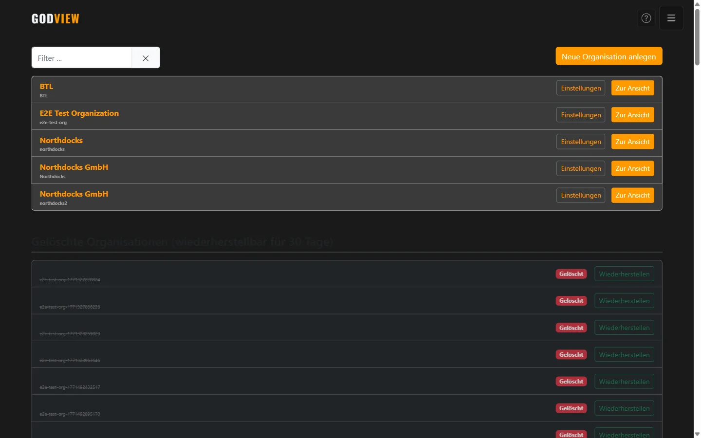The width and height of the screenshot is (701, 438).
Task: Click the GODVIEW logo
Action: (x=55, y=18)
